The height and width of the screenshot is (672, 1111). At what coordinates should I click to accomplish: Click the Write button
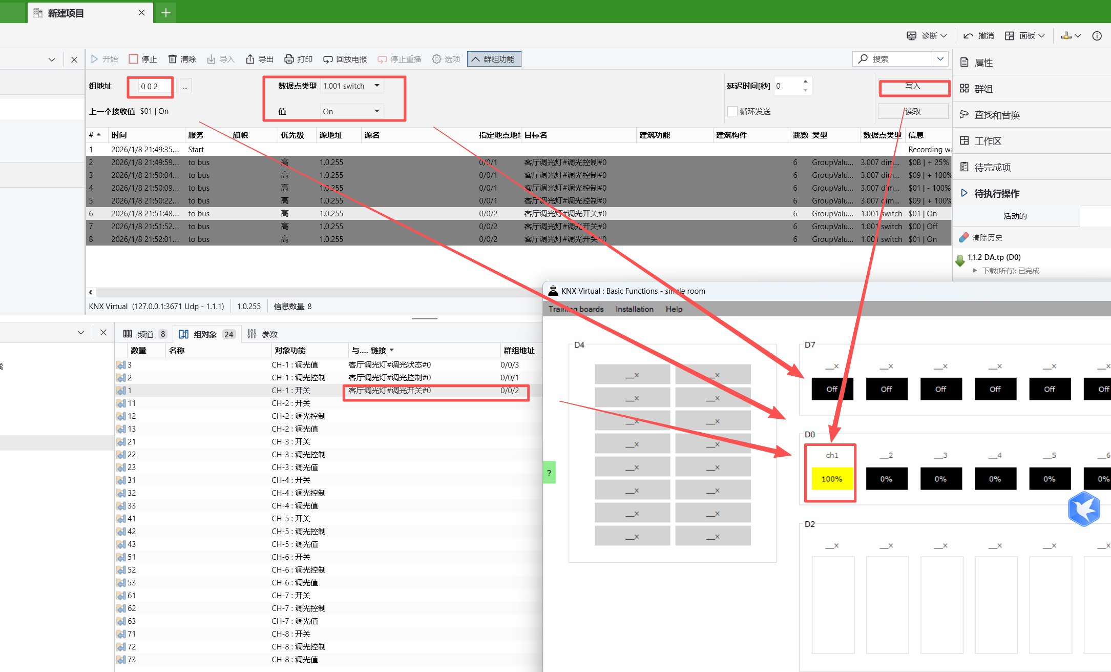click(x=913, y=86)
